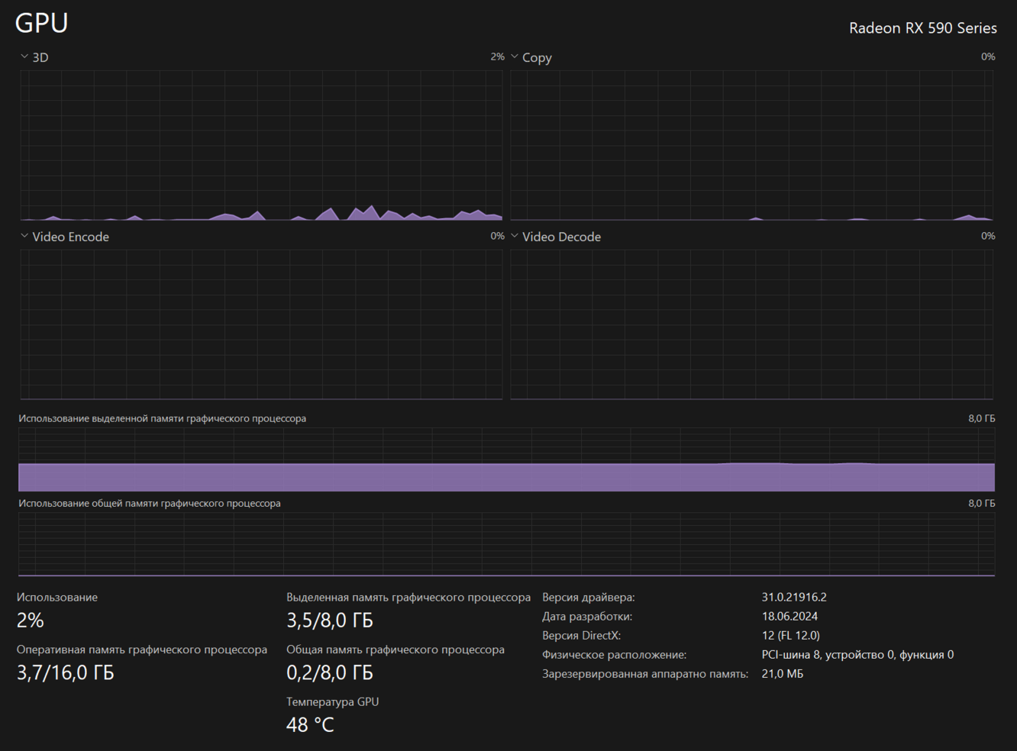
Task: Select the driver date 18.06.2024
Action: [789, 616]
